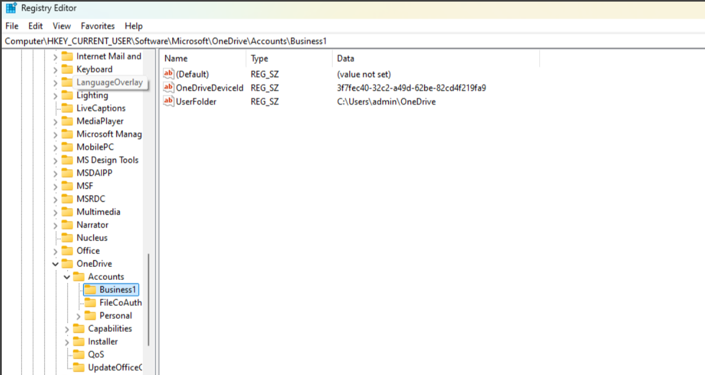The height and width of the screenshot is (375, 705).
Task: Select the Microsoft Manag tree key
Action: click(109, 134)
